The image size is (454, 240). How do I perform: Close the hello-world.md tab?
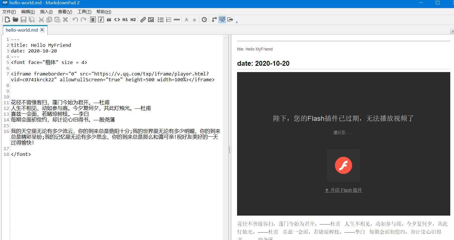pyautogui.click(x=42, y=30)
